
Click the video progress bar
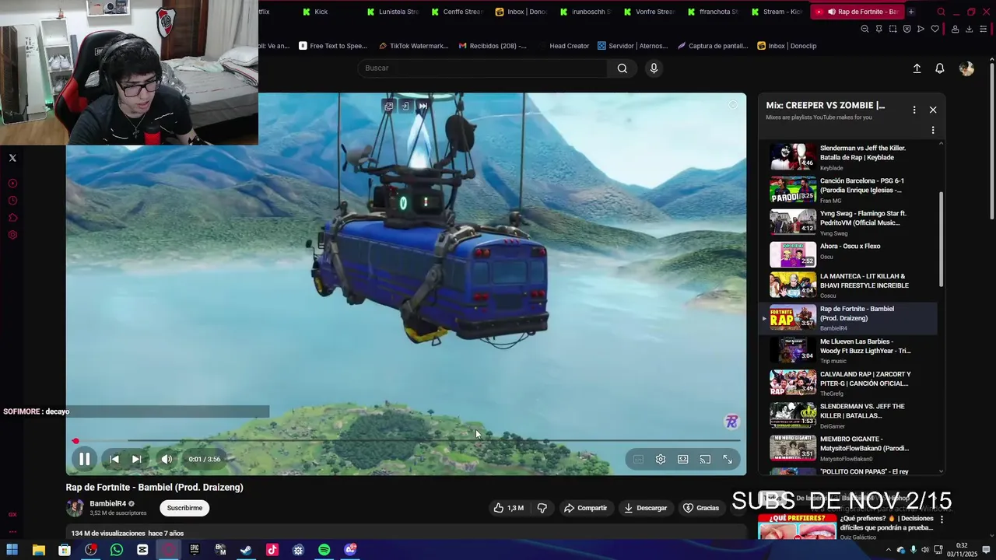406,441
